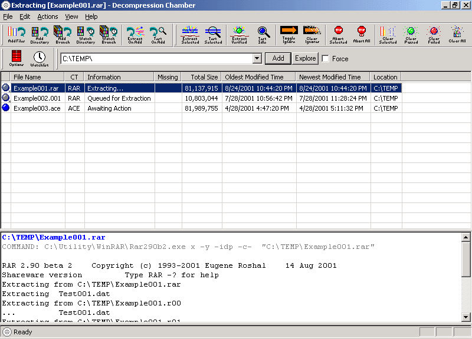
Task: Click the status icon beside Example002.001
Action: [x=6, y=98]
